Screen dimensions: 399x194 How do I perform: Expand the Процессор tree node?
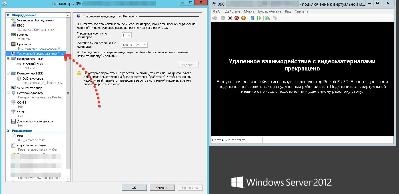(x=8, y=44)
